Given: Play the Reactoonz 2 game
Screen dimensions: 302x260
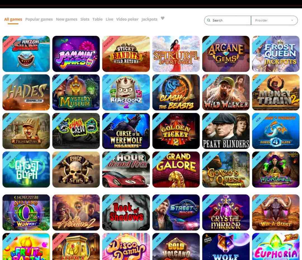Looking at the screenshot, I should tap(126, 93).
